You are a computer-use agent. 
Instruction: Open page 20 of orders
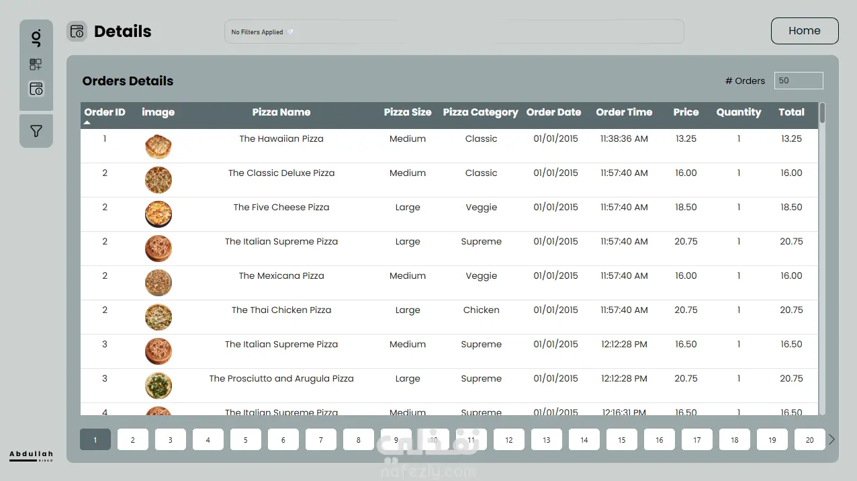point(810,440)
